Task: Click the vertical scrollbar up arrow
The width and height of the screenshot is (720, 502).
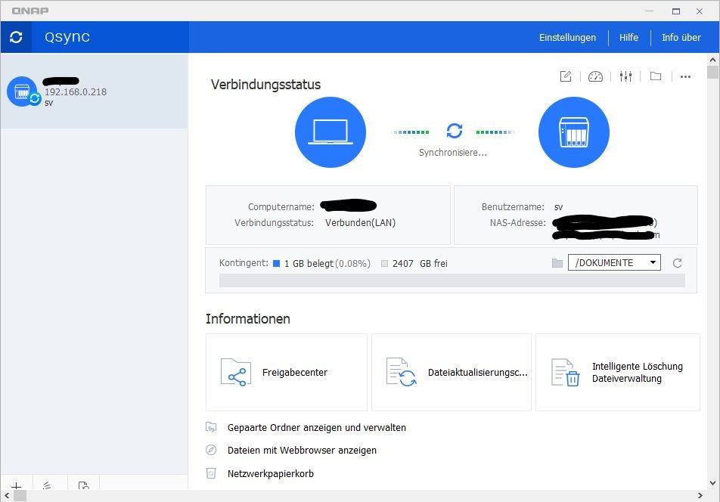Action: coord(712,60)
